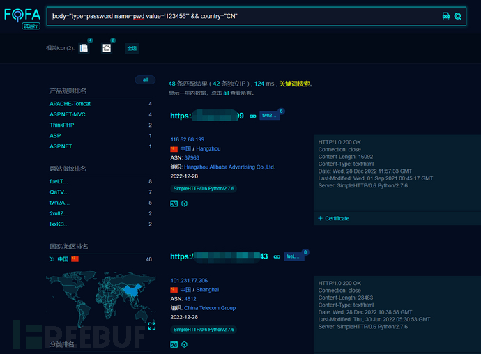Open code view icon under first result
The image size is (481, 354).
tap(174, 203)
